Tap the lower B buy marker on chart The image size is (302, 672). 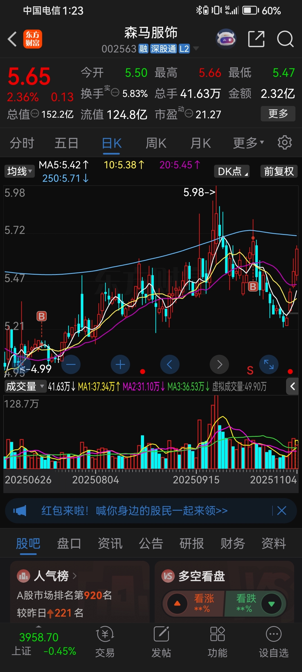(42, 316)
